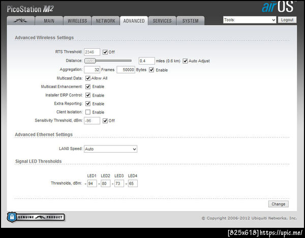Click the Advanced Wireless Settings heading

pos(44,38)
